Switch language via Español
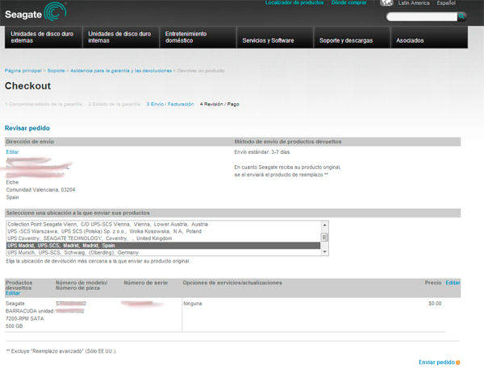Image resolution: width=484 pixels, height=385 pixels. [446, 3]
